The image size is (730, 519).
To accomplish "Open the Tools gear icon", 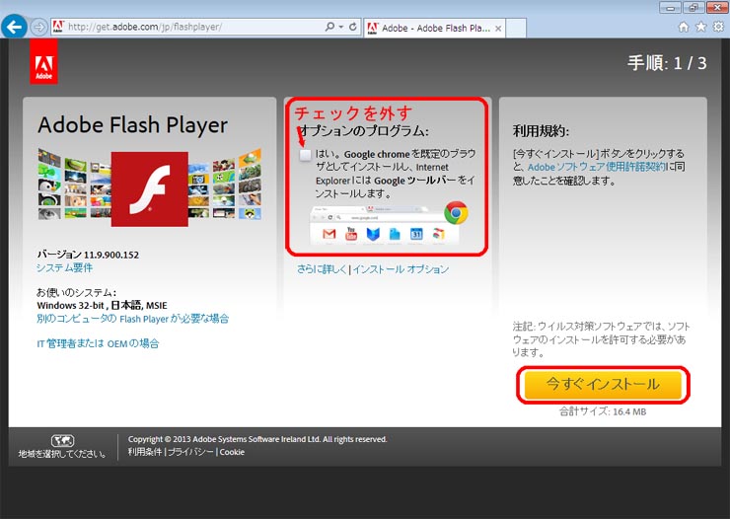I will (718, 27).
